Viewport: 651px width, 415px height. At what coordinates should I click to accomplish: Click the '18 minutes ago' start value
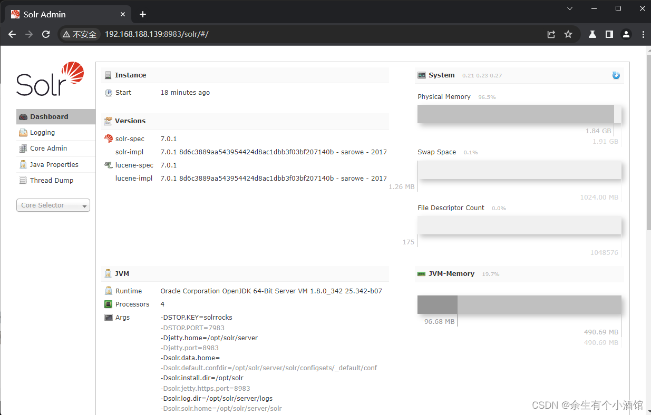pos(185,93)
